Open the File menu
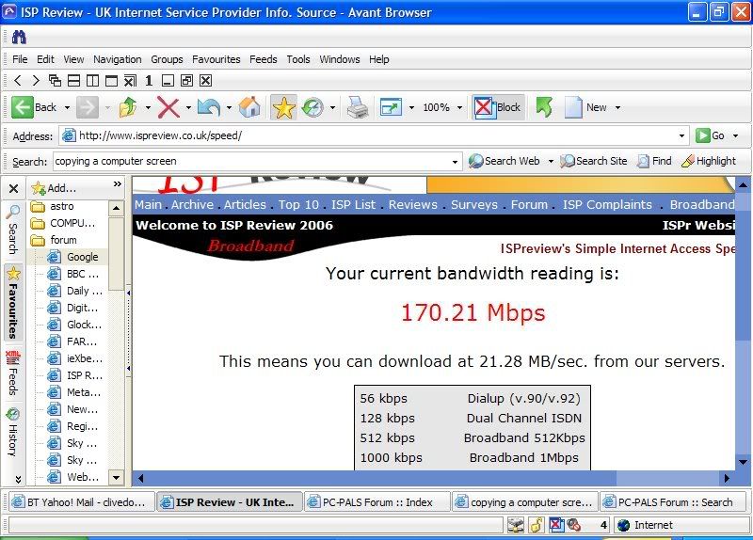753x540 pixels. point(20,59)
